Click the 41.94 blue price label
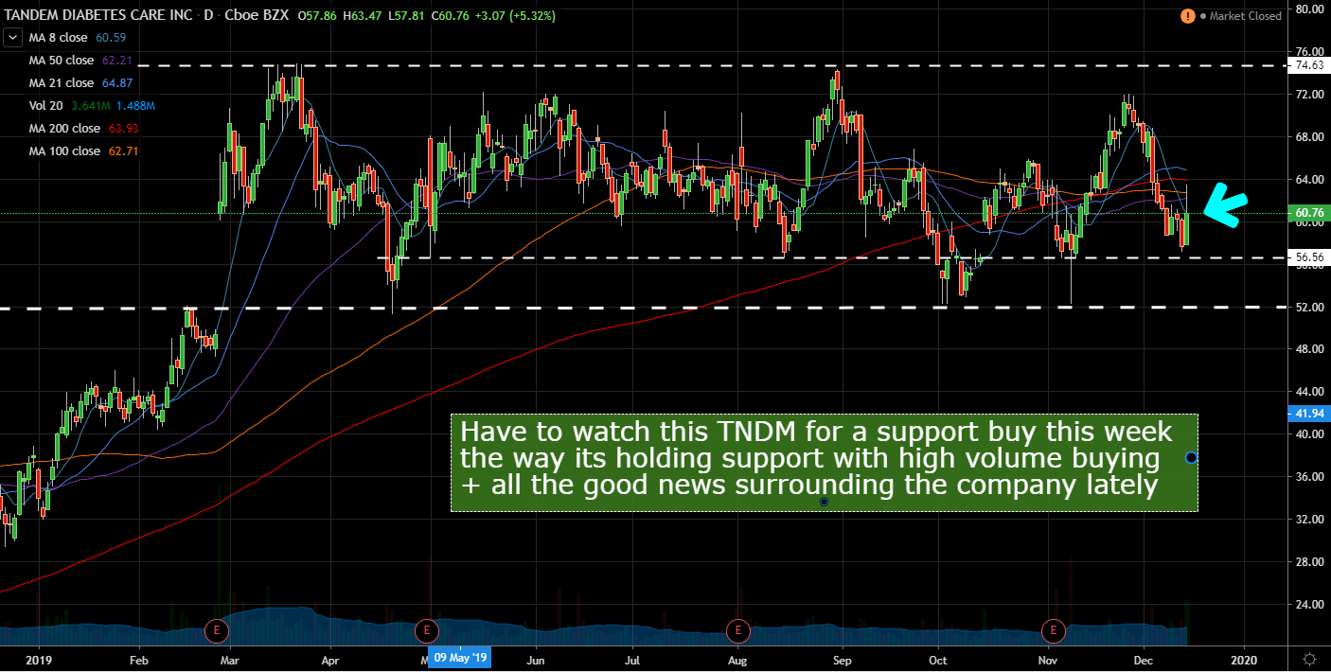 point(1309,413)
